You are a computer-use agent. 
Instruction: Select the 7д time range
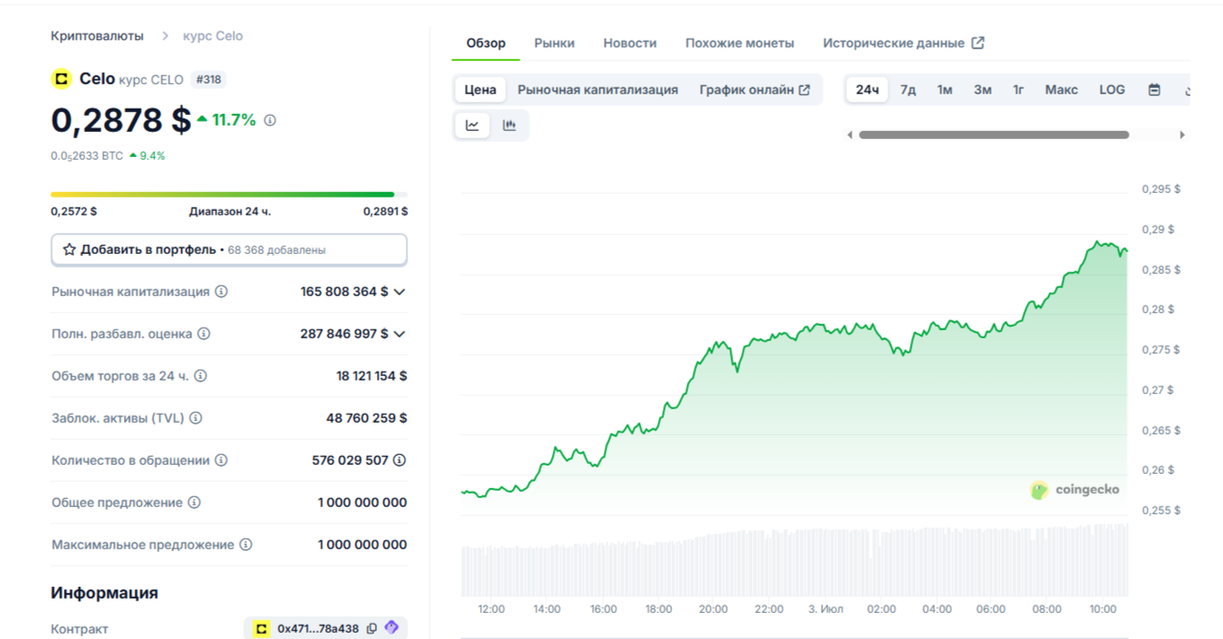pyautogui.click(x=908, y=90)
